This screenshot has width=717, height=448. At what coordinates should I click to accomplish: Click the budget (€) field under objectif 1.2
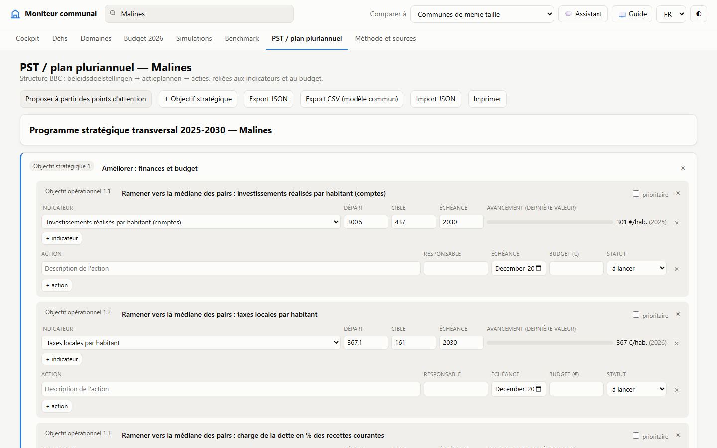[x=577, y=389]
